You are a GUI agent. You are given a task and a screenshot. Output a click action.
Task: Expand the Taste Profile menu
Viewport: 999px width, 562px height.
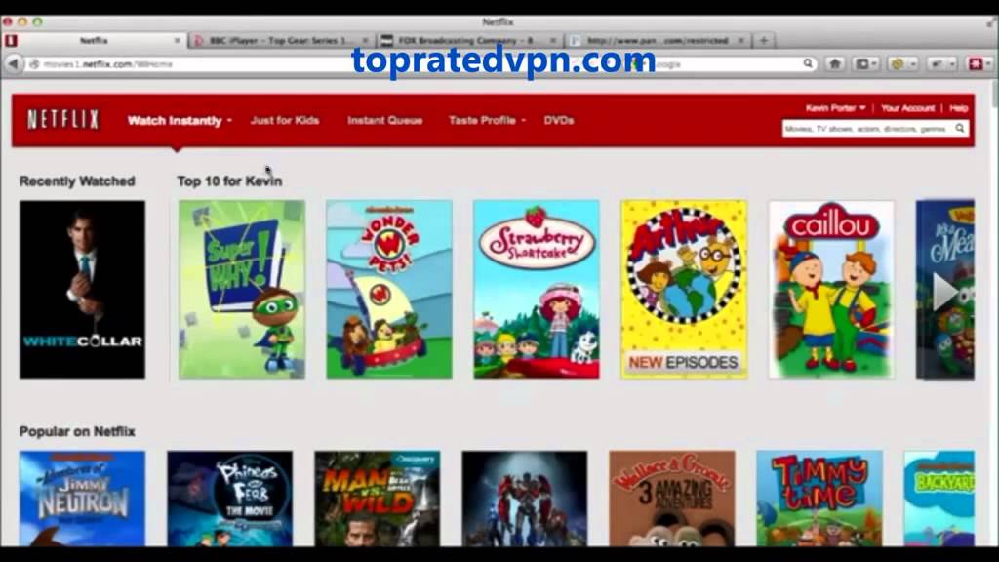click(488, 120)
